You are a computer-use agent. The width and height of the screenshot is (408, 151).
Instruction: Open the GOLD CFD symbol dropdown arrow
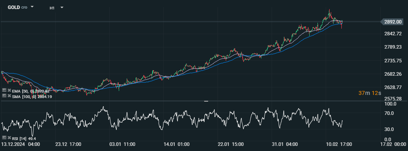tap(32, 7)
